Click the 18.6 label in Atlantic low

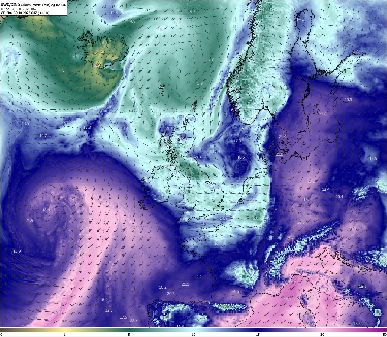pos(46,210)
